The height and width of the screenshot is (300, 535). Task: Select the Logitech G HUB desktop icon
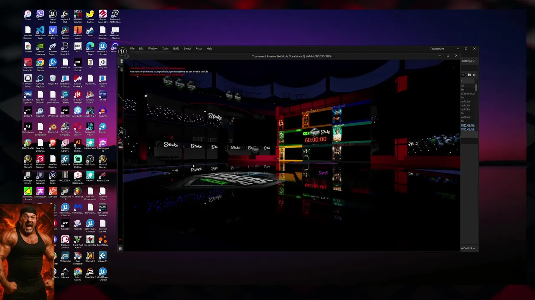point(65,17)
